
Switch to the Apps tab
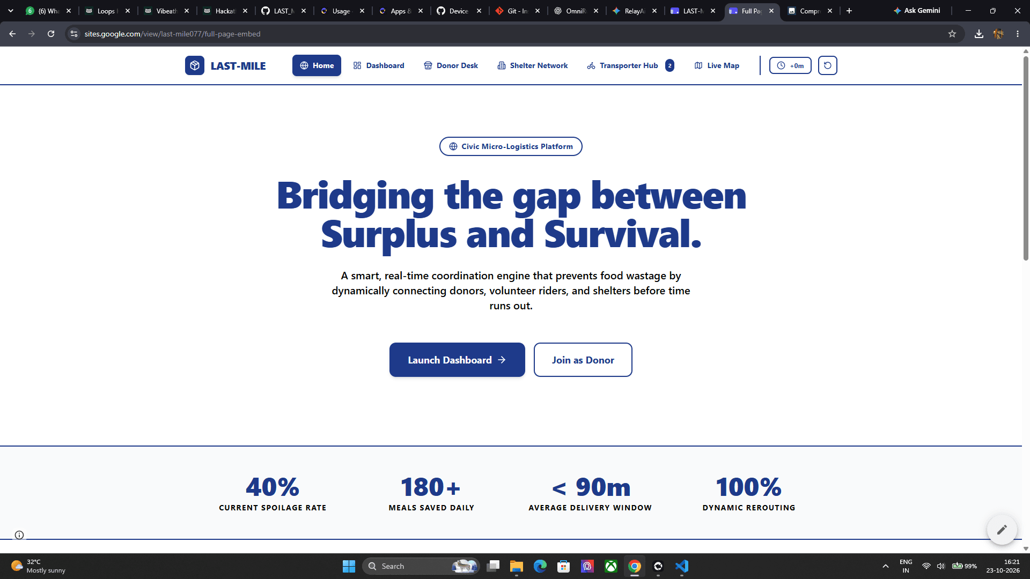pos(401,11)
